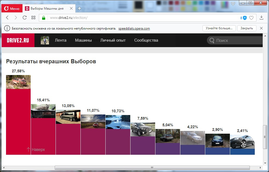269x172 pixels.
Task: Click the magnifier icon in search box
Action: (x=212, y=40)
